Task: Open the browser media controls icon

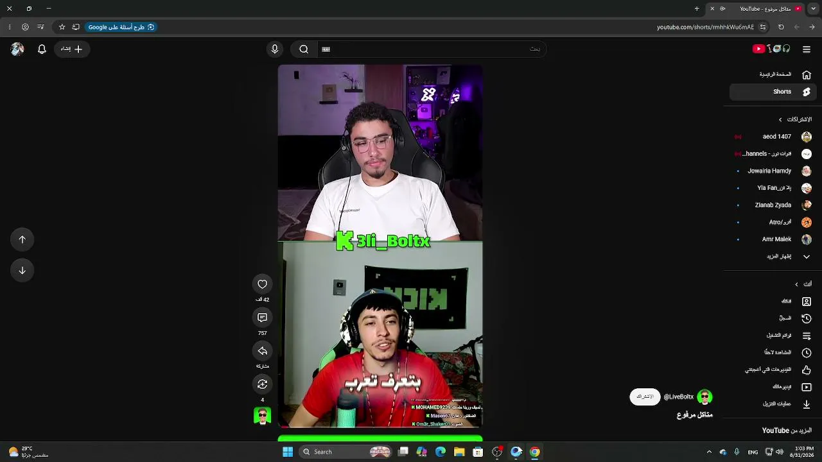Action: (x=40, y=27)
